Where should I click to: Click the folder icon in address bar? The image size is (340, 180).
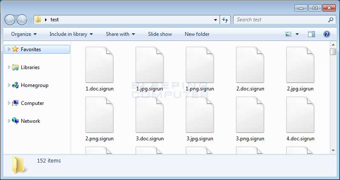point(38,20)
